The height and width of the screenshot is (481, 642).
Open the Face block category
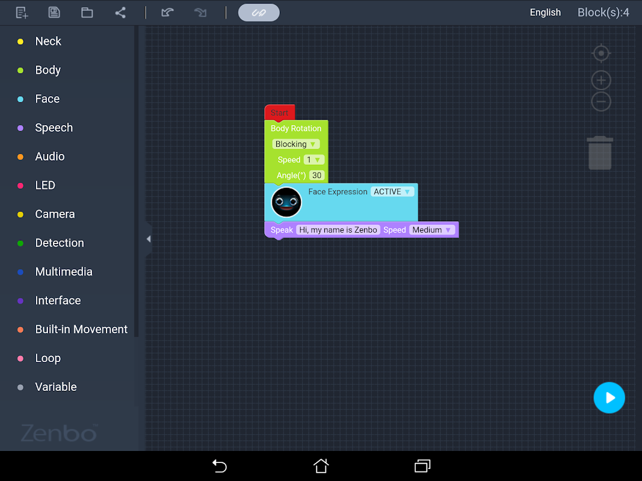coord(47,99)
